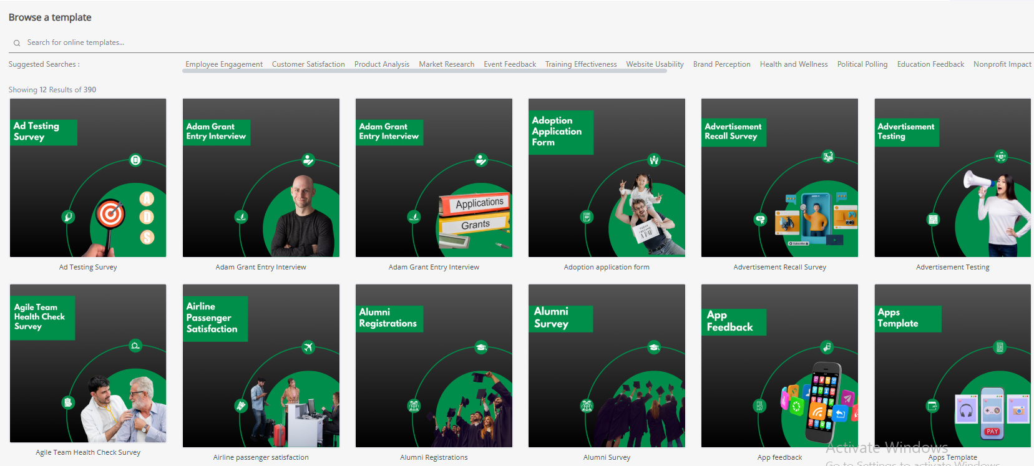
Task: Click lower-left icon on Adoption Application card
Action: tap(587, 217)
